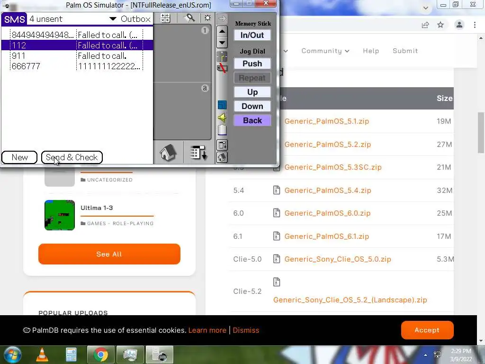Open the Chrome profile avatar icon
Image resolution: width=485 pixels, height=364 pixels.
(x=459, y=25)
